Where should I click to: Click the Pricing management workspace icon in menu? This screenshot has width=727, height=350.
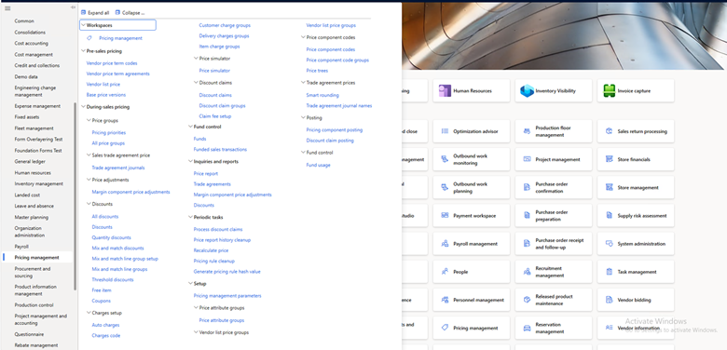[89, 38]
